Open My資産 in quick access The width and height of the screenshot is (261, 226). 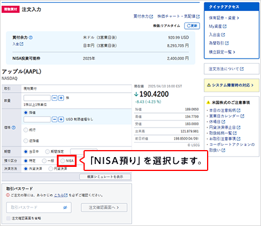tap(217, 26)
